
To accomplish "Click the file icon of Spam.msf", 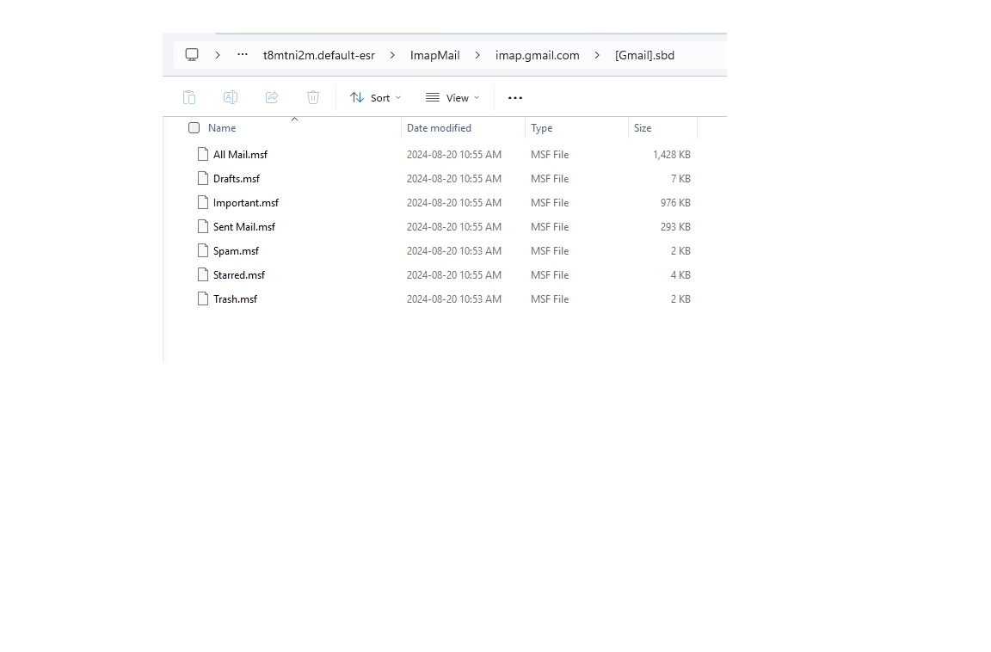I will (x=203, y=250).
